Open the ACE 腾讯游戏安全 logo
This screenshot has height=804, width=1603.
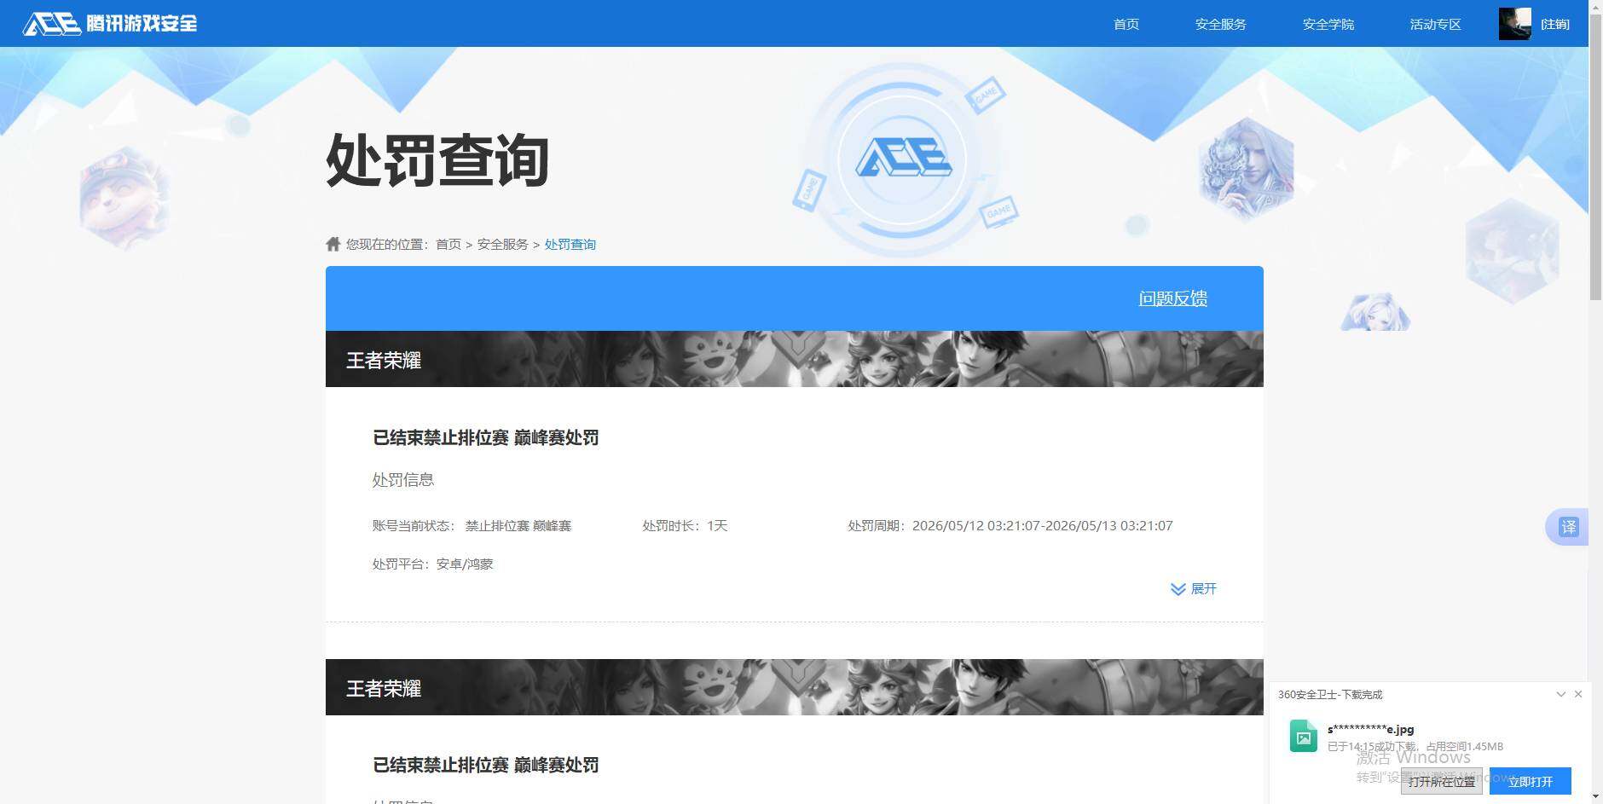coord(110,24)
